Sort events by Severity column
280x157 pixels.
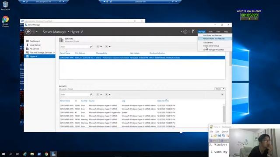coord(84,101)
